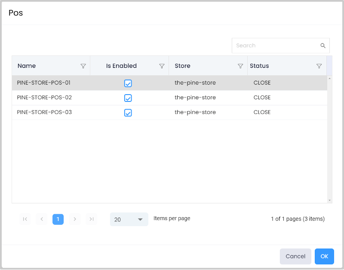
Task: Focus the Search input field
Action: (x=275, y=46)
